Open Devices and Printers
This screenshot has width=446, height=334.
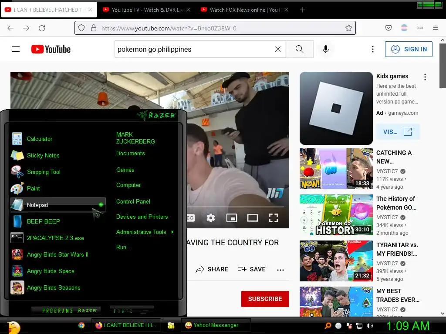(142, 217)
